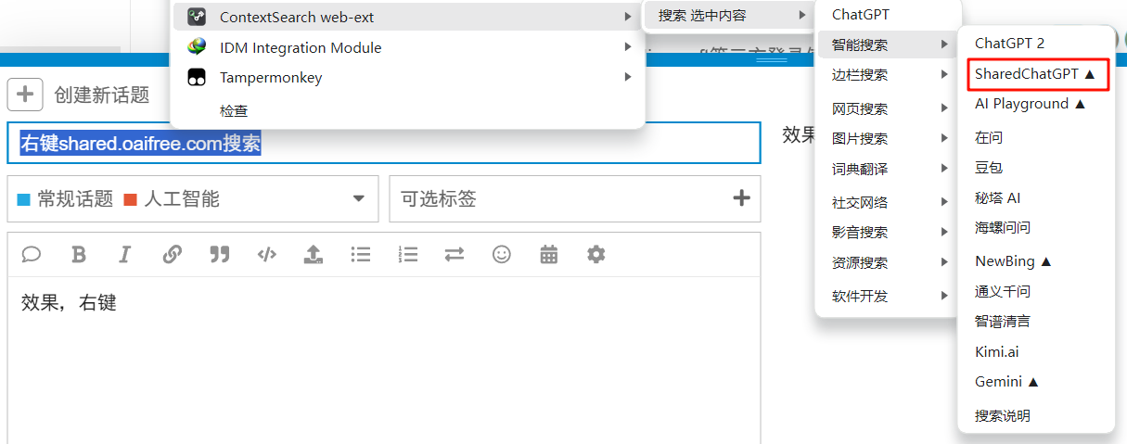This screenshot has height=444, width=1127.
Task: Click the text direction swap icon
Action: click(x=455, y=254)
